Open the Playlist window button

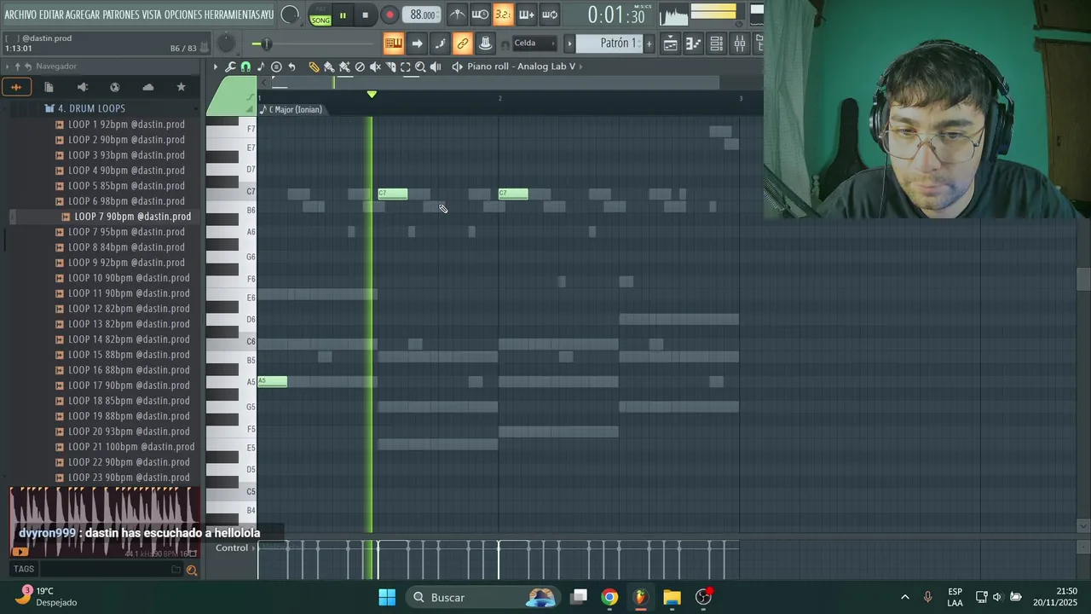pyautogui.click(x=671, y=43)
